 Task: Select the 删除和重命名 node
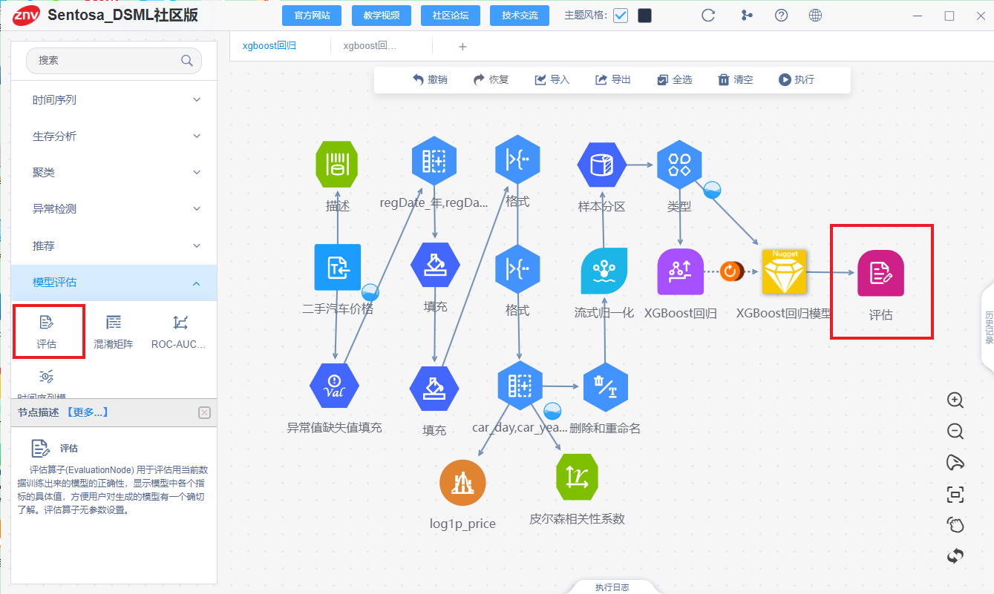click(x=606, y=388)
